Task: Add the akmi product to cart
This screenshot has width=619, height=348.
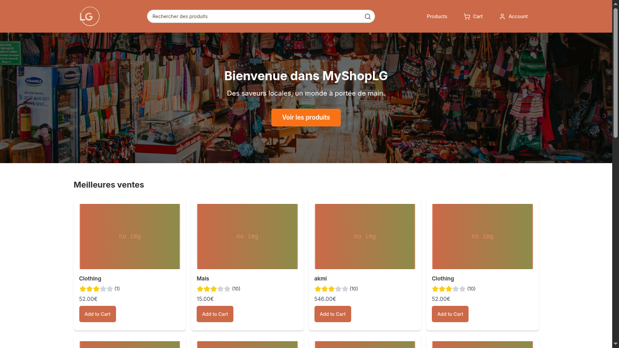Action: pos(333,314)
